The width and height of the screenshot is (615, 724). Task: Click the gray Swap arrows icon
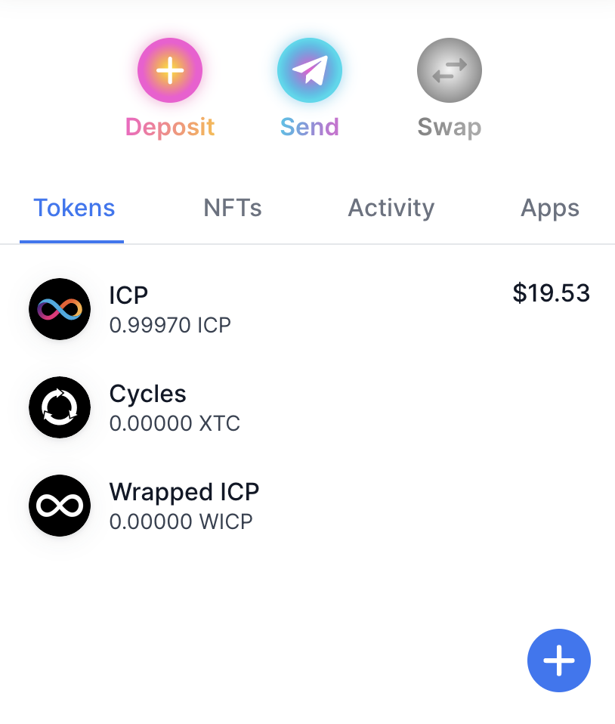[x=450, y=70]
